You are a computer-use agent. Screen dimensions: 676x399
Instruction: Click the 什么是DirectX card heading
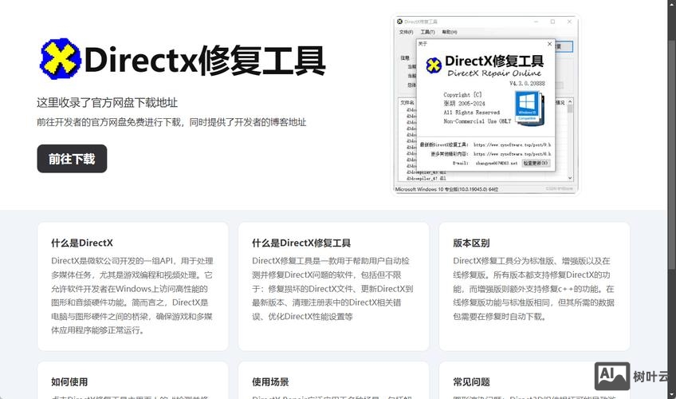click(x=82, y=243)
